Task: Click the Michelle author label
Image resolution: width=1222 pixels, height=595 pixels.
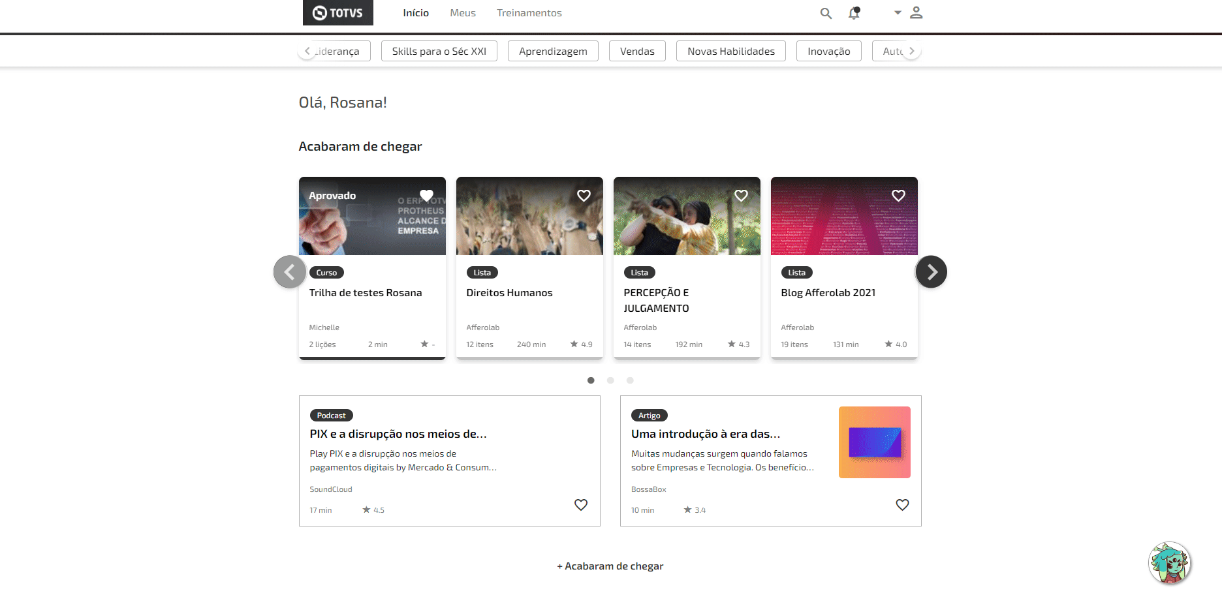Action: coord(324,328)
